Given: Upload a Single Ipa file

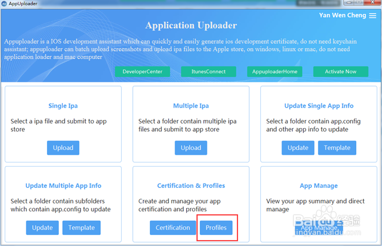Looking at the screenshot, I should [63, 148].
